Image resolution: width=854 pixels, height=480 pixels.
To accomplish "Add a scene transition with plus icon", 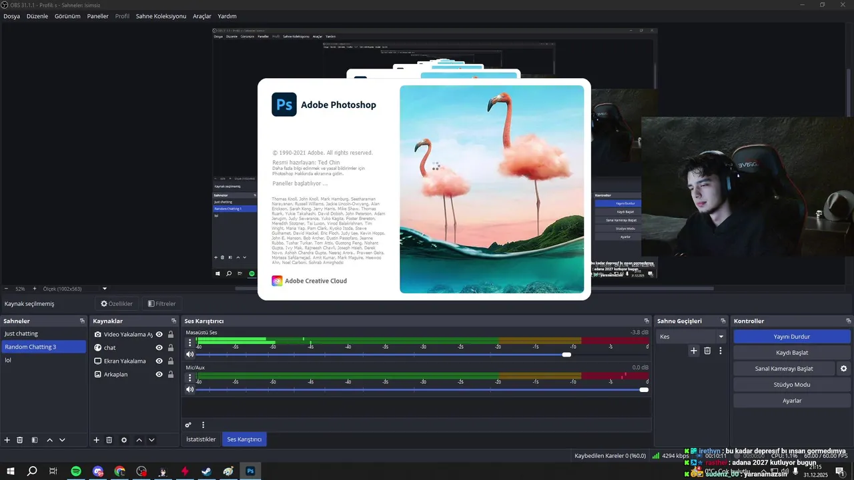I will click(x=694, y=351).
